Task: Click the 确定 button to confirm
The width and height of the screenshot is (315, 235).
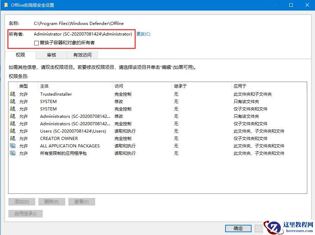Action: pyautogui.click(x=238, y=228)
